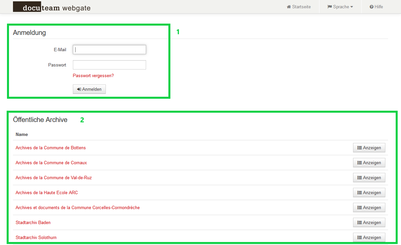
Task: Click list icon in Cornaux Anzeigen button
Action: tap(359, 163)
